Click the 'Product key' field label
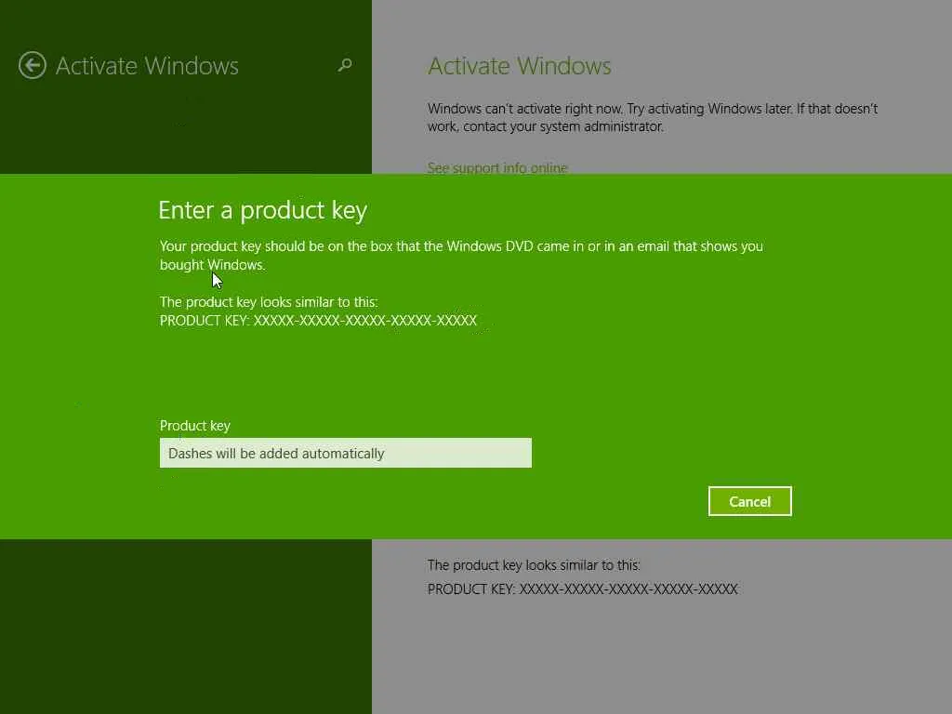 coord(195,426)
